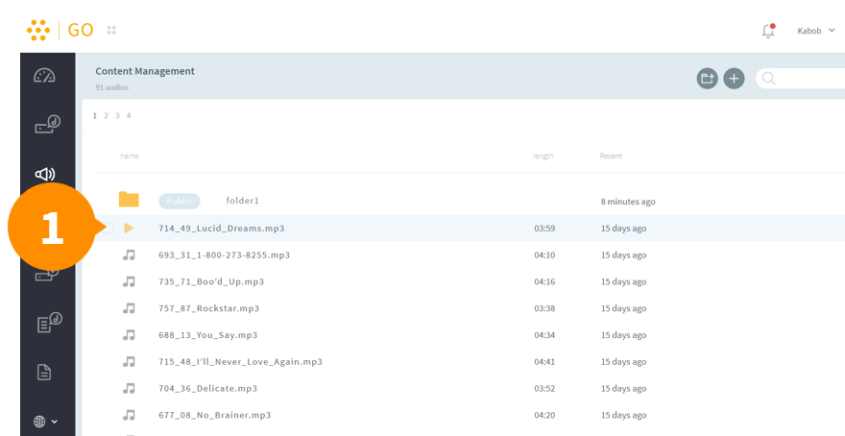The height and width of the screenshot is (436, 845).
Task: Click the 04:20 length of No Brainer
Action: pos(544,415)
